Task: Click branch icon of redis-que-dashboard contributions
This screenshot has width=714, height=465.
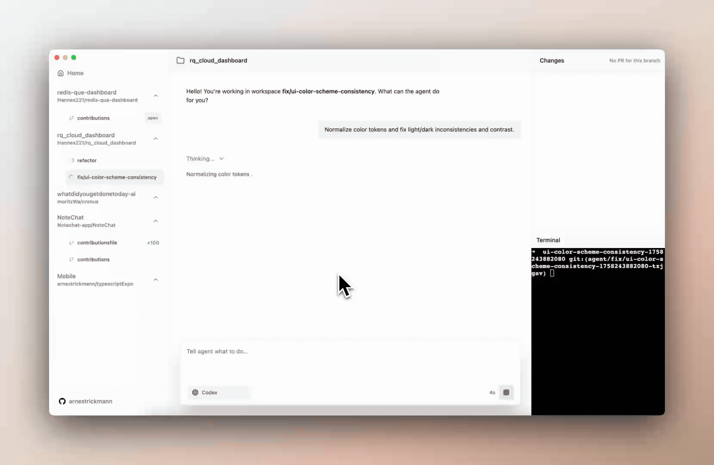Action: click(x=71, y=118)
